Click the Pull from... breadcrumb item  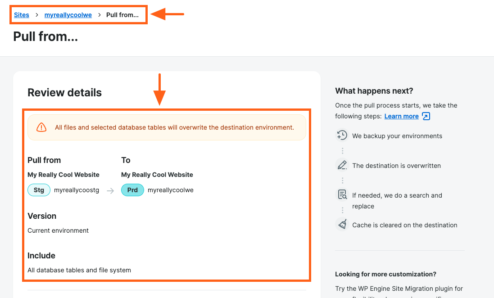coord(122,15)
